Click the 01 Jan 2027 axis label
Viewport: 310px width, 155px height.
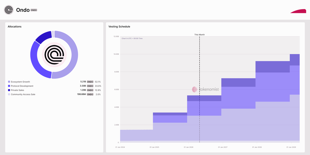223,147
